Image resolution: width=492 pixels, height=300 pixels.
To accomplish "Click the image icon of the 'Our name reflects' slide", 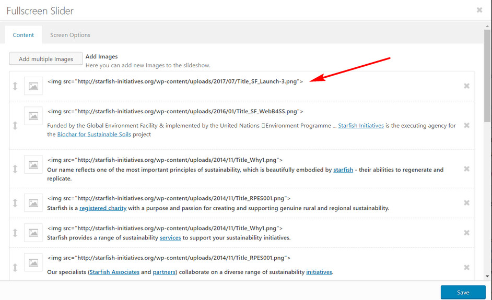I will pos(33,164).
